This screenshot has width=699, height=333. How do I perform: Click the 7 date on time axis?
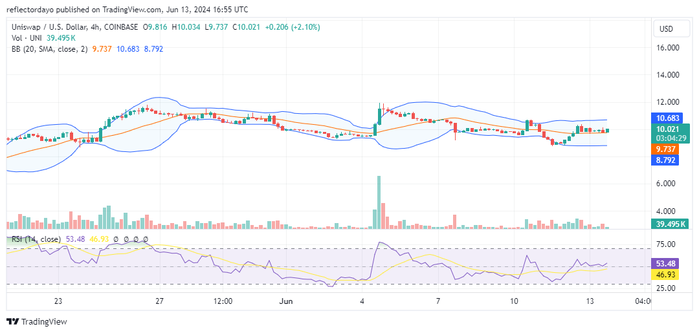point(438,301)
